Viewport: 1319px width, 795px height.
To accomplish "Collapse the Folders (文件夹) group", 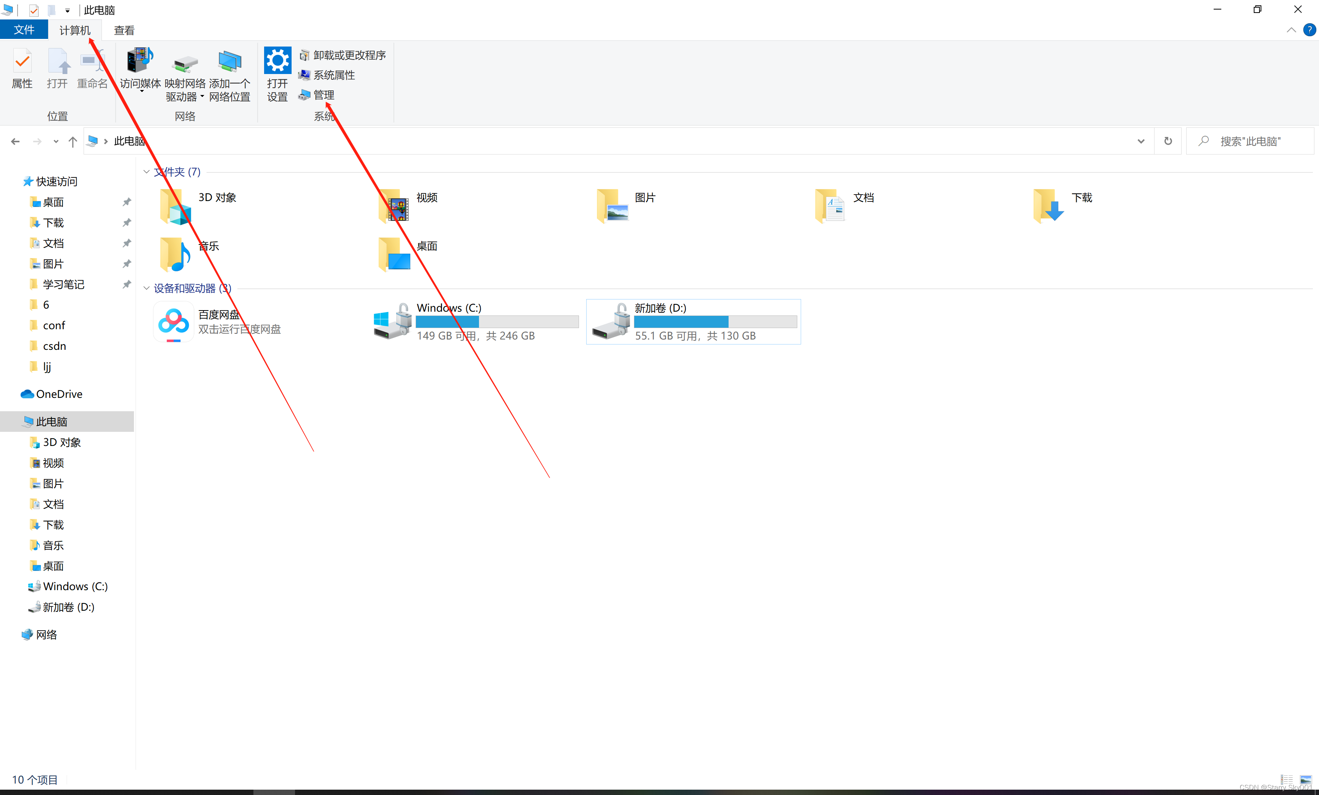I will coord(146,172).
